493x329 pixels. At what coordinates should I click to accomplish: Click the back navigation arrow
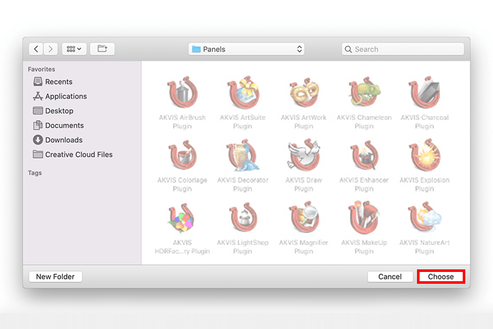pyautogui.click(x=36, y=48)
